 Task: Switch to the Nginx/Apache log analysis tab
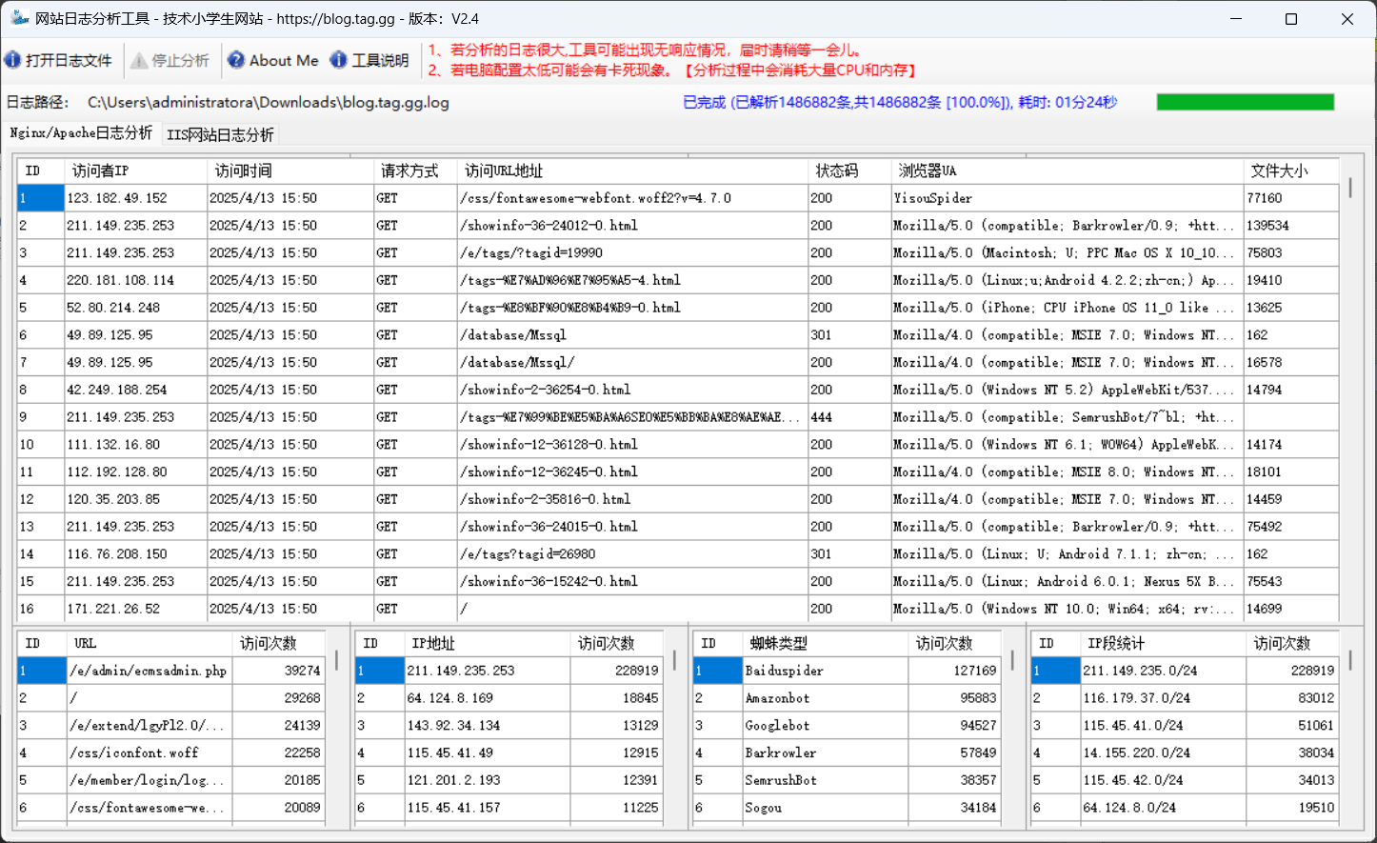click(x=81, y=133)
